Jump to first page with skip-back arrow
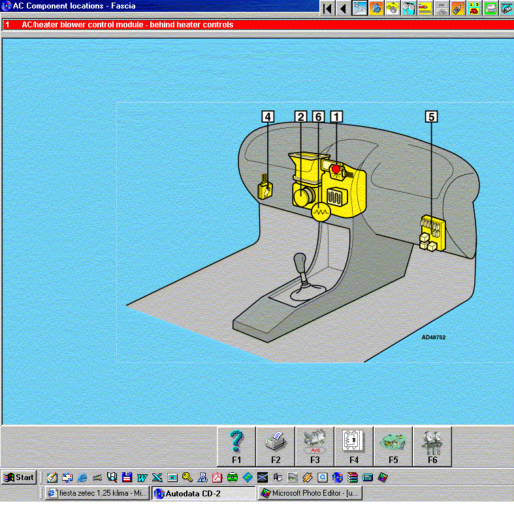This screenshot has height=514, width=514. (x=327, y=8)
